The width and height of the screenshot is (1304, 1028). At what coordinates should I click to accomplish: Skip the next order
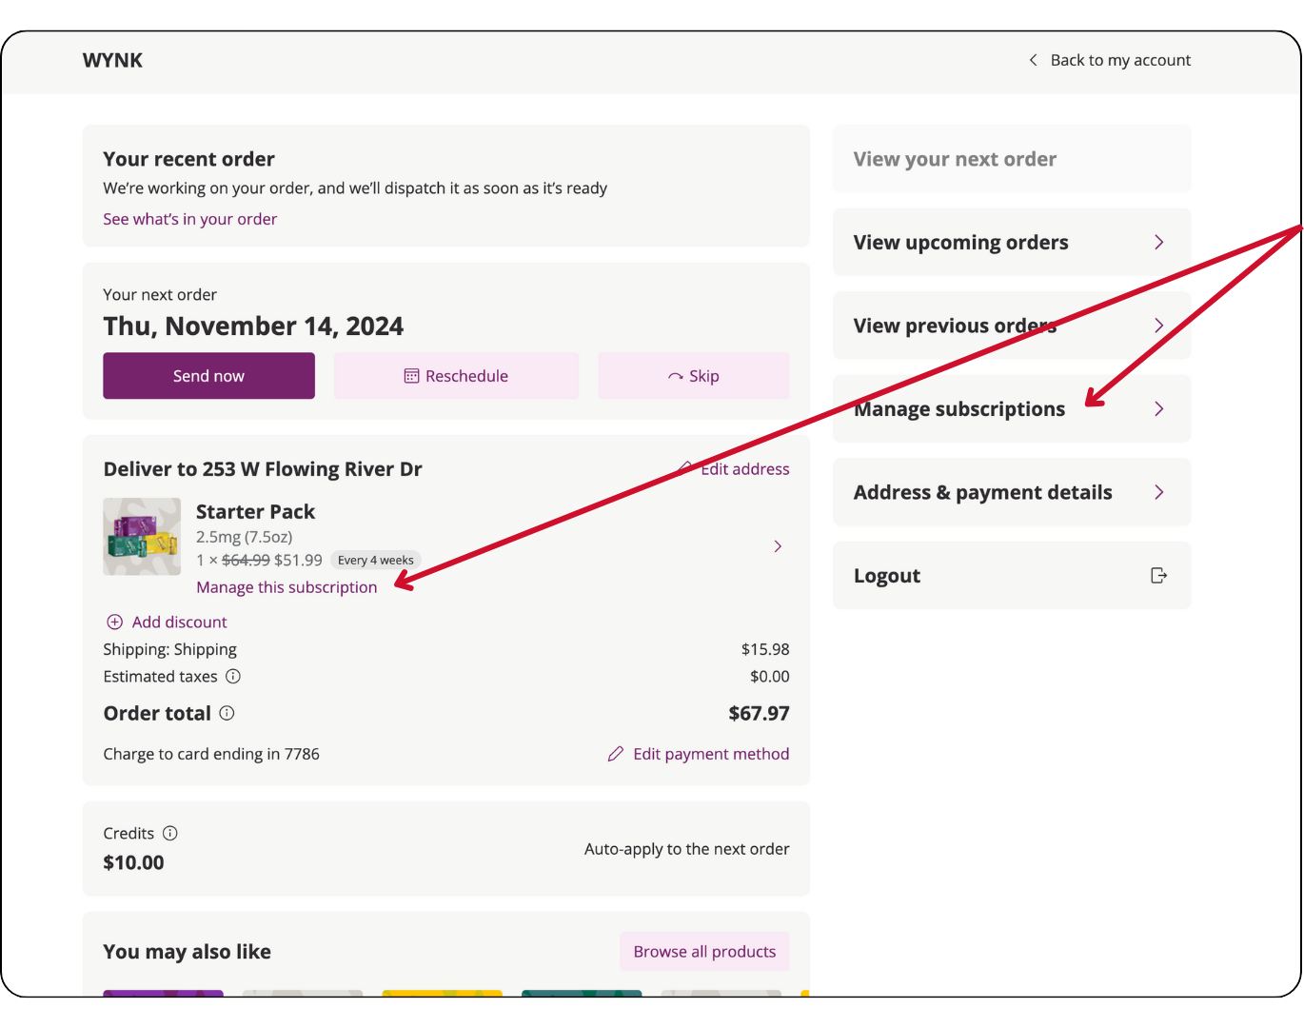click(x=694, y=376)
